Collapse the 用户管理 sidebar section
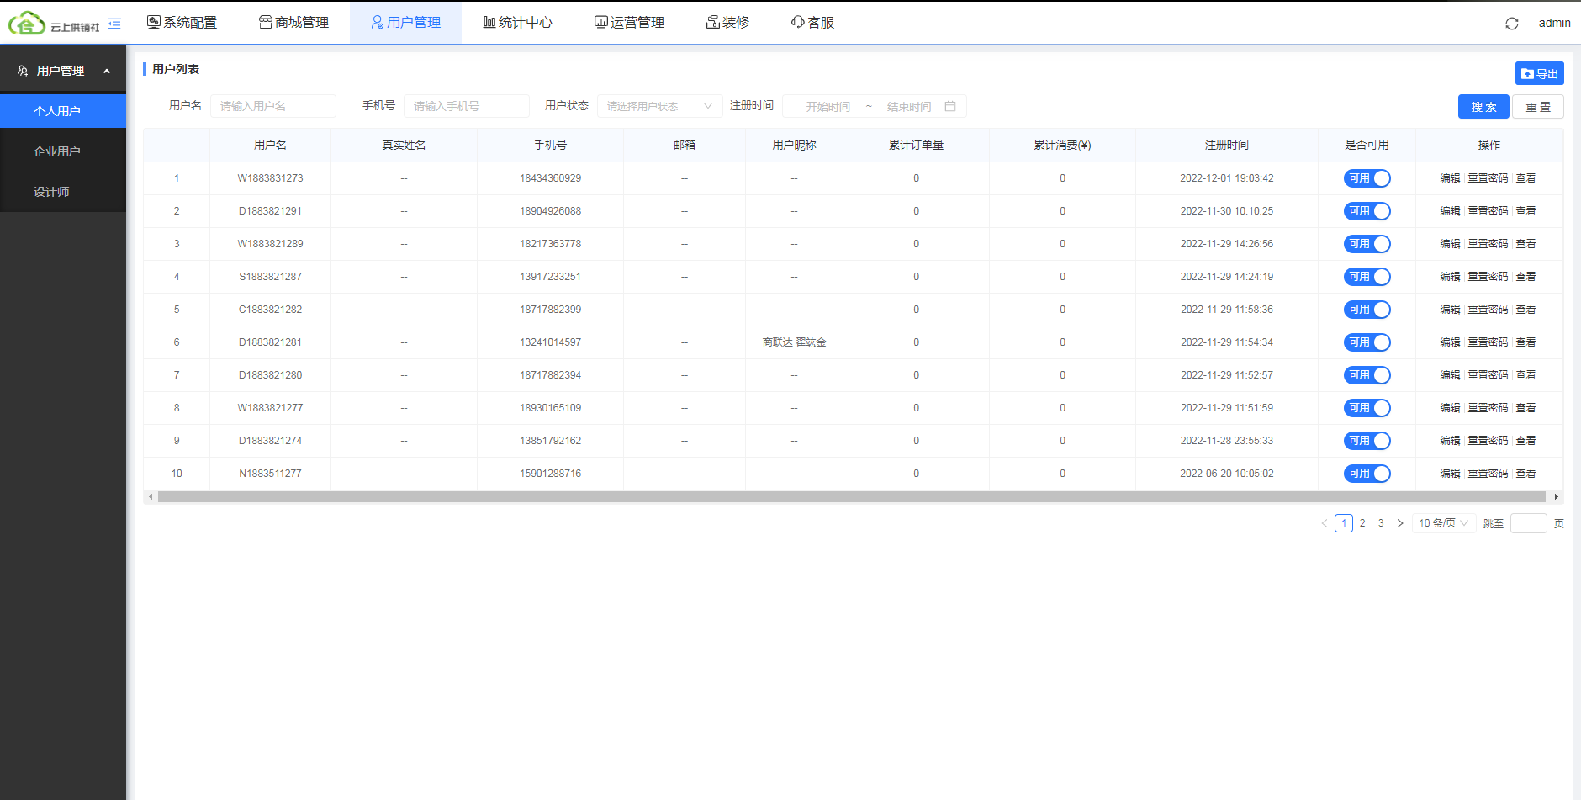This screenshot has width=1581, height=800. pos(108,71)
